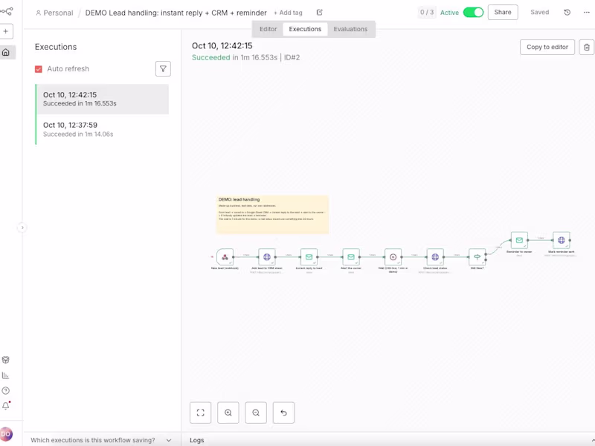Click the zoom in canvas button
Screen dimensions: 595x446
point(228,413)
